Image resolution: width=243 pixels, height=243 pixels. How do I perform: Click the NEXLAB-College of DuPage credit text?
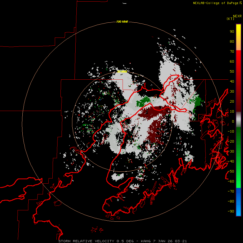click(x=217, y=3)
